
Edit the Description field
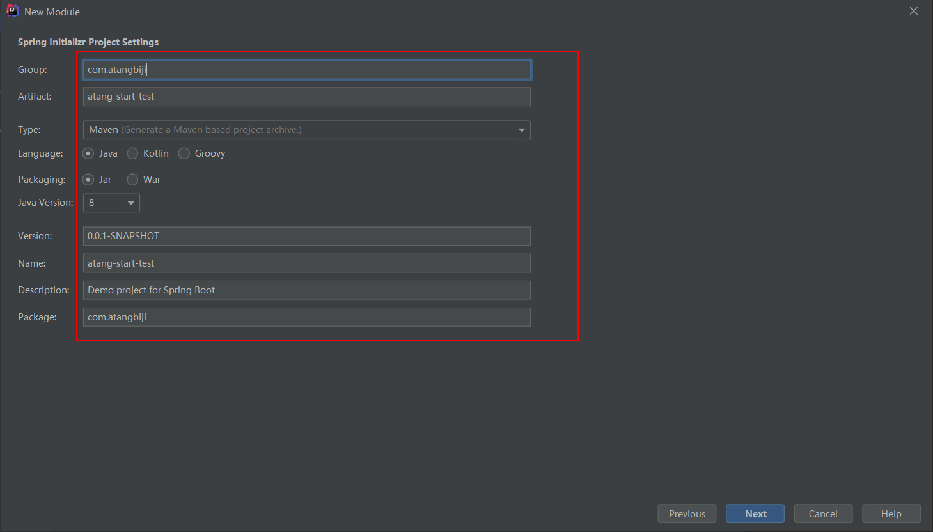tap(307, 290)
